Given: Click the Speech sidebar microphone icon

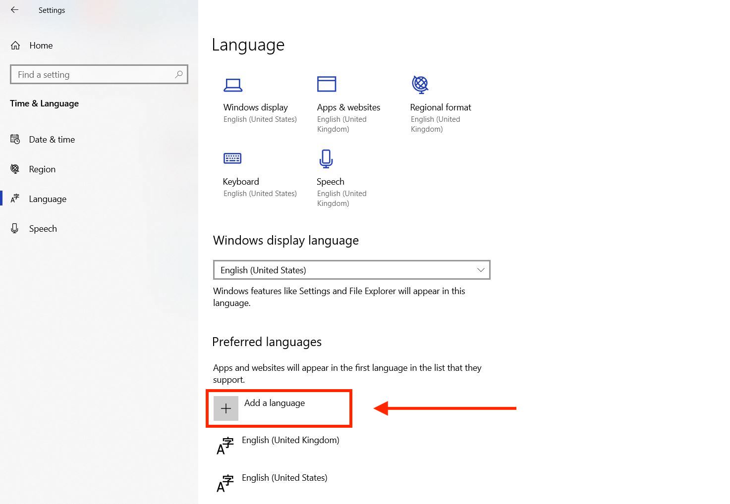Looking at the screenshot, I should coord(15,228).
